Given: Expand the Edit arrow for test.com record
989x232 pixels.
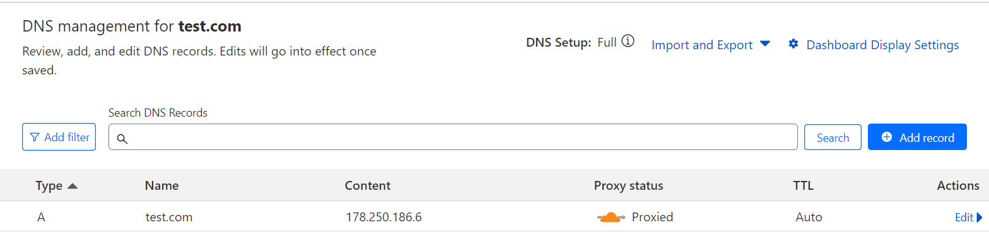Looking at the screenshot, I should point(980,217).
